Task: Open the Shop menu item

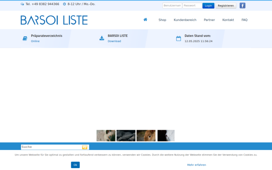Action: [x=162, y=20]
